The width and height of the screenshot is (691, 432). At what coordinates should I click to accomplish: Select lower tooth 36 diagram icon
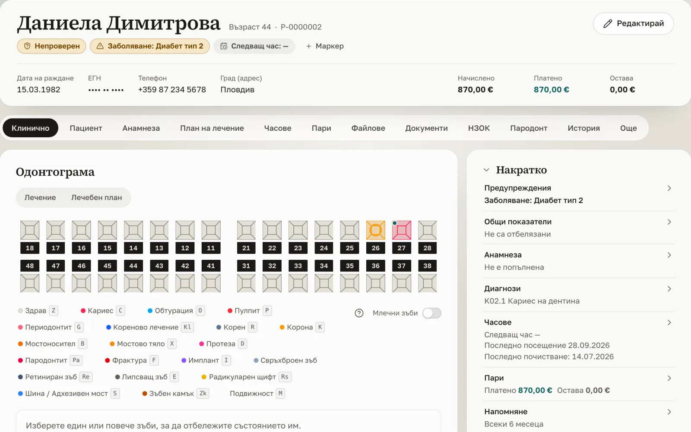coord(376,283)
